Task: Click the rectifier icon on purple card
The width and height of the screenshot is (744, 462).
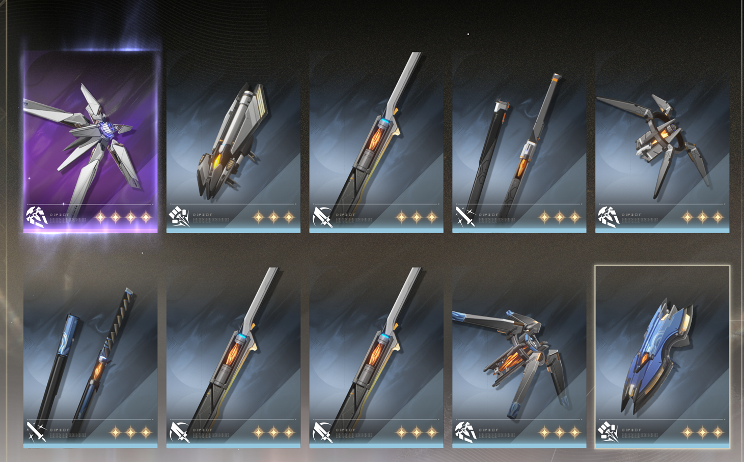Action: [37, 216]
